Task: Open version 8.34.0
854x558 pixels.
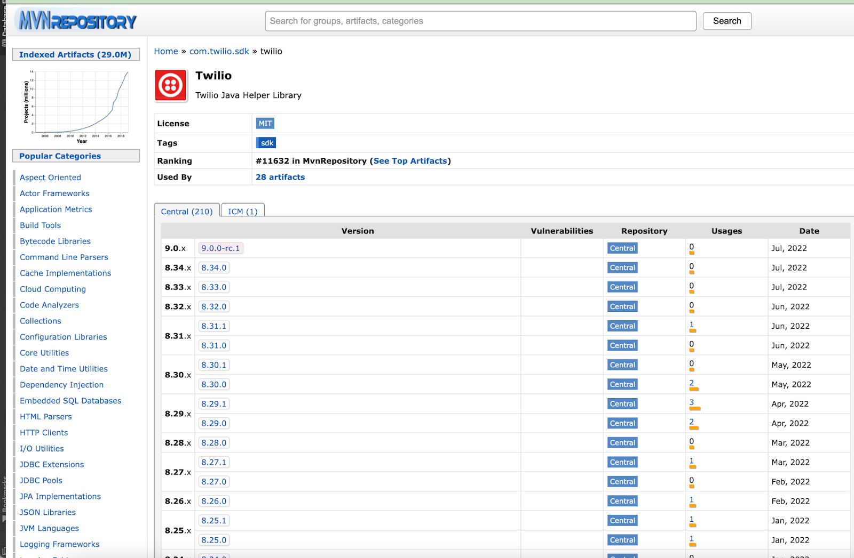Action: (x=214, y=268)
